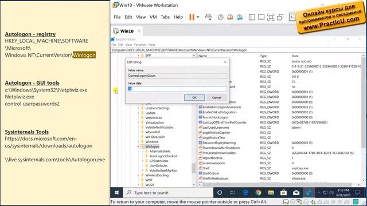Image resolution: width=367 pixels, height=206 pixels.
Task: Take a snapshot of the VM
Action: click(220, 17)
